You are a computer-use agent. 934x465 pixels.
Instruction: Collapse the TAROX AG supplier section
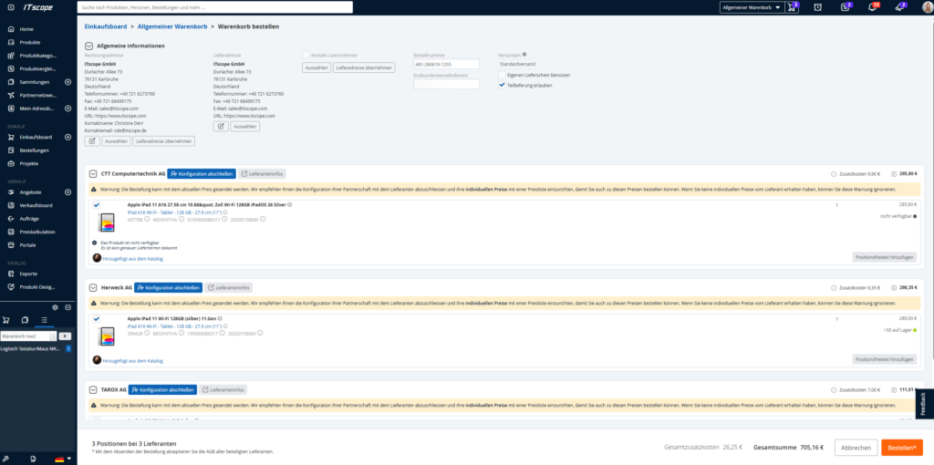92,390
